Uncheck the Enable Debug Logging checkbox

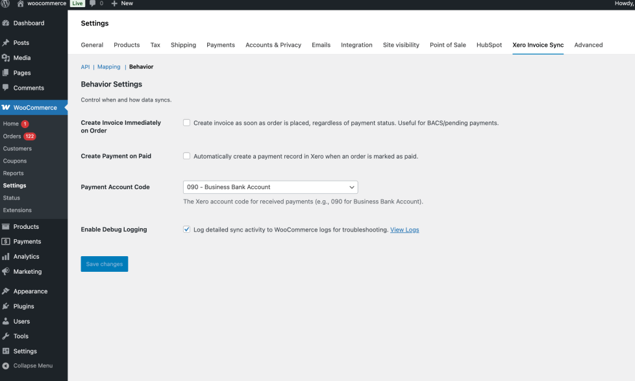[x=187, y=230]
